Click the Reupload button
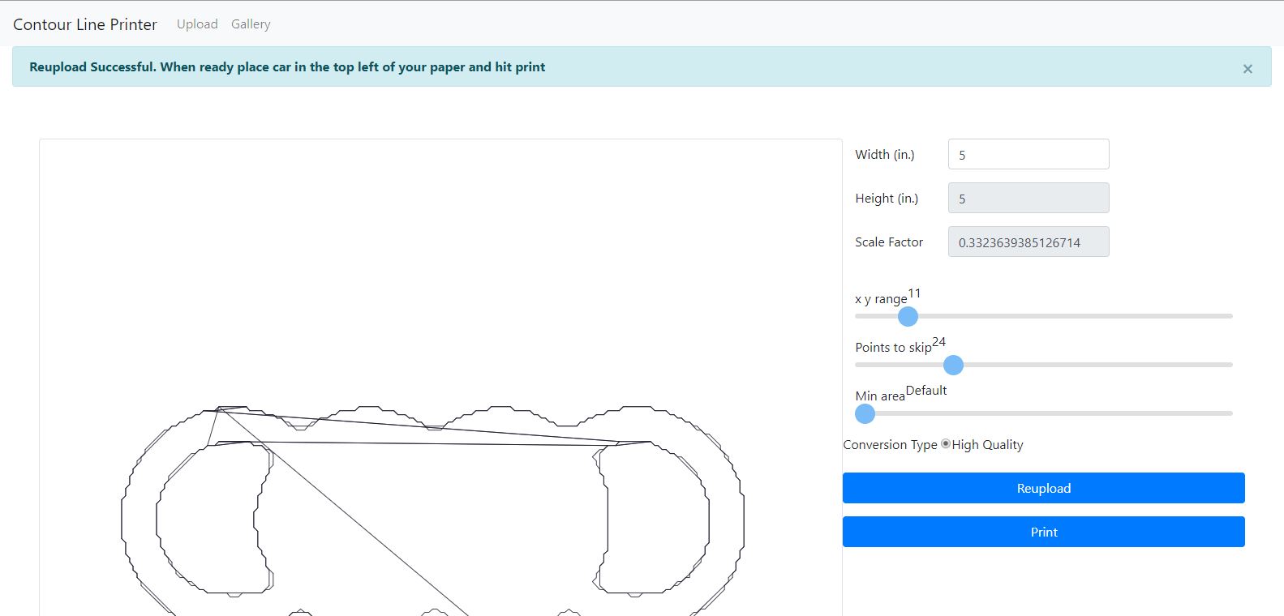 [1044, 488]
